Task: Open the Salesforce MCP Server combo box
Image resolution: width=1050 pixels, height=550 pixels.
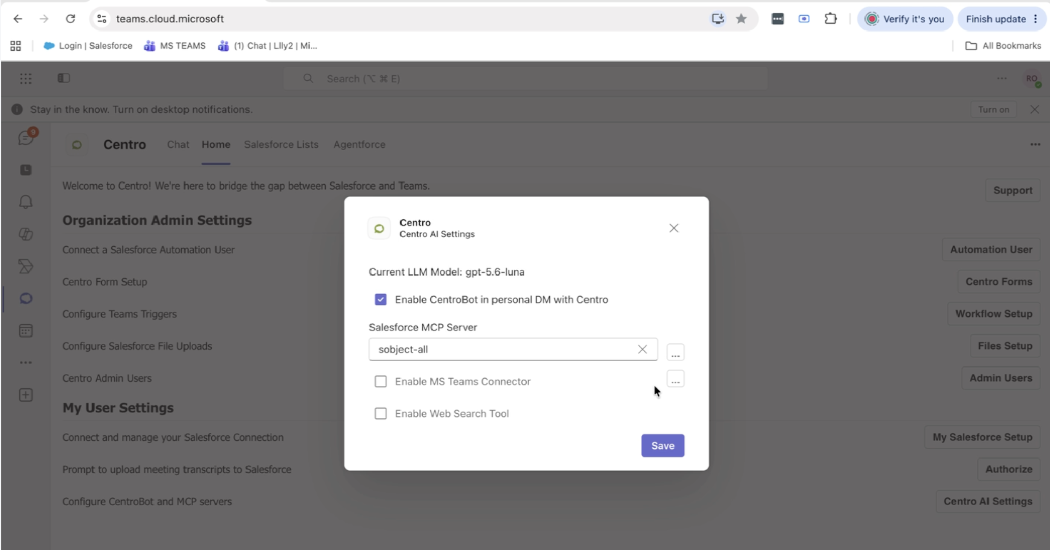Action: coord(513,349)
